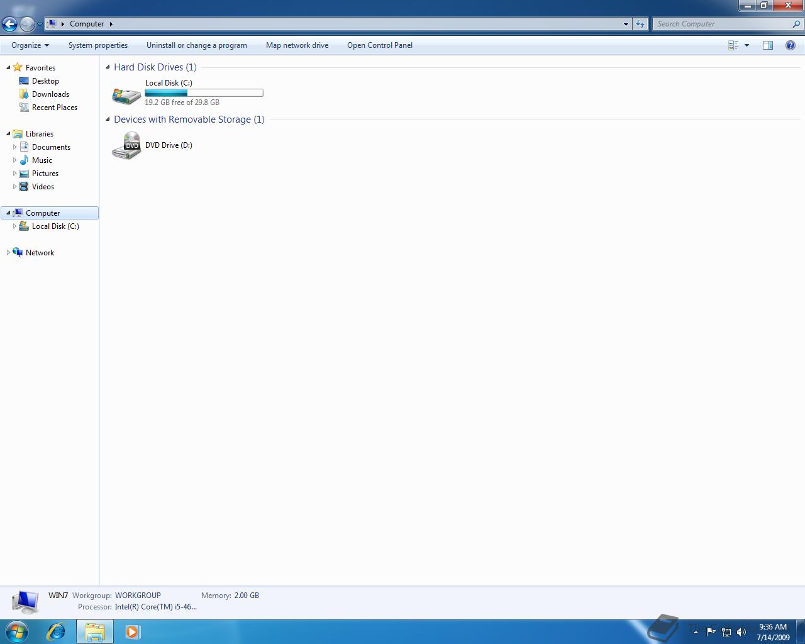
Task: Collapse the Computer node in navigation pane
Action: [x=8, y=213]
